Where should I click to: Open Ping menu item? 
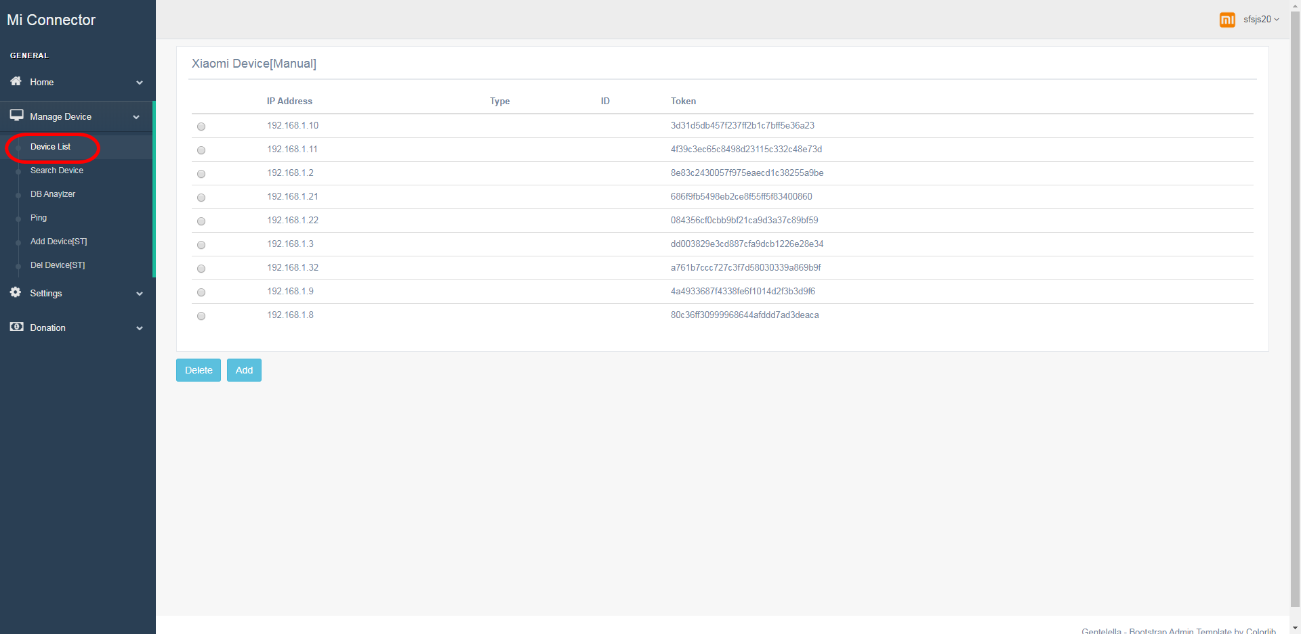tap(39, 218)
